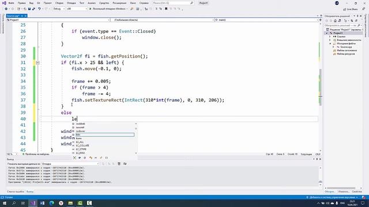Open the Debug configuration dropdown

tap(59, 9)
